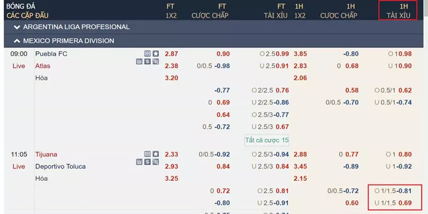Select the FT Cược Chấp column header
Screen dimensions: 428x214
tap(210, 11)
